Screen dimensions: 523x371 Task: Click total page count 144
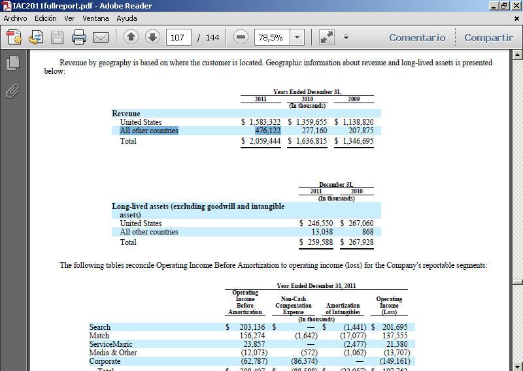pyautogui.click(x=212, y=37)
